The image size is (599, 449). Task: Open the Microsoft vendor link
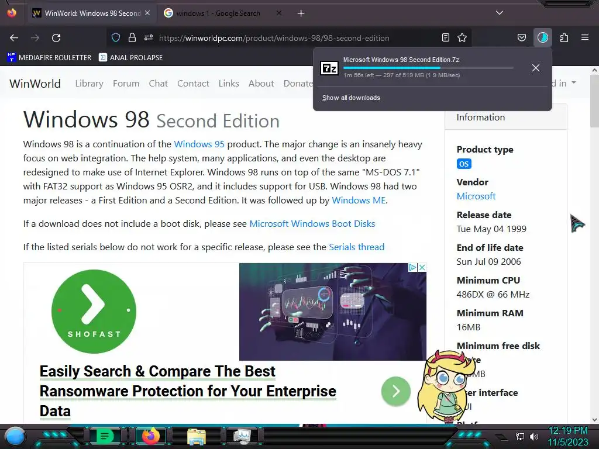coord(476,196)
